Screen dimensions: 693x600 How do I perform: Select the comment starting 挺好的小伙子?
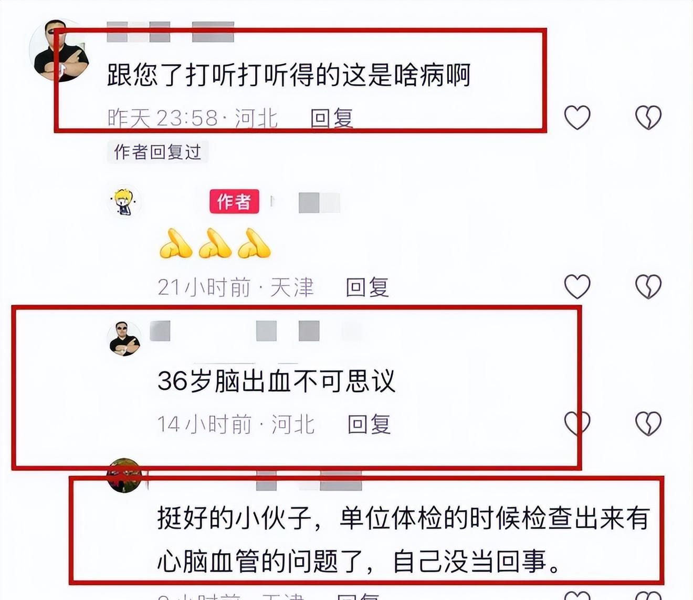point(404,540)
